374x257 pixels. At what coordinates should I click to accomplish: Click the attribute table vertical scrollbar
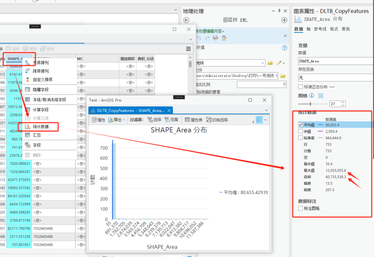point(190,64)
